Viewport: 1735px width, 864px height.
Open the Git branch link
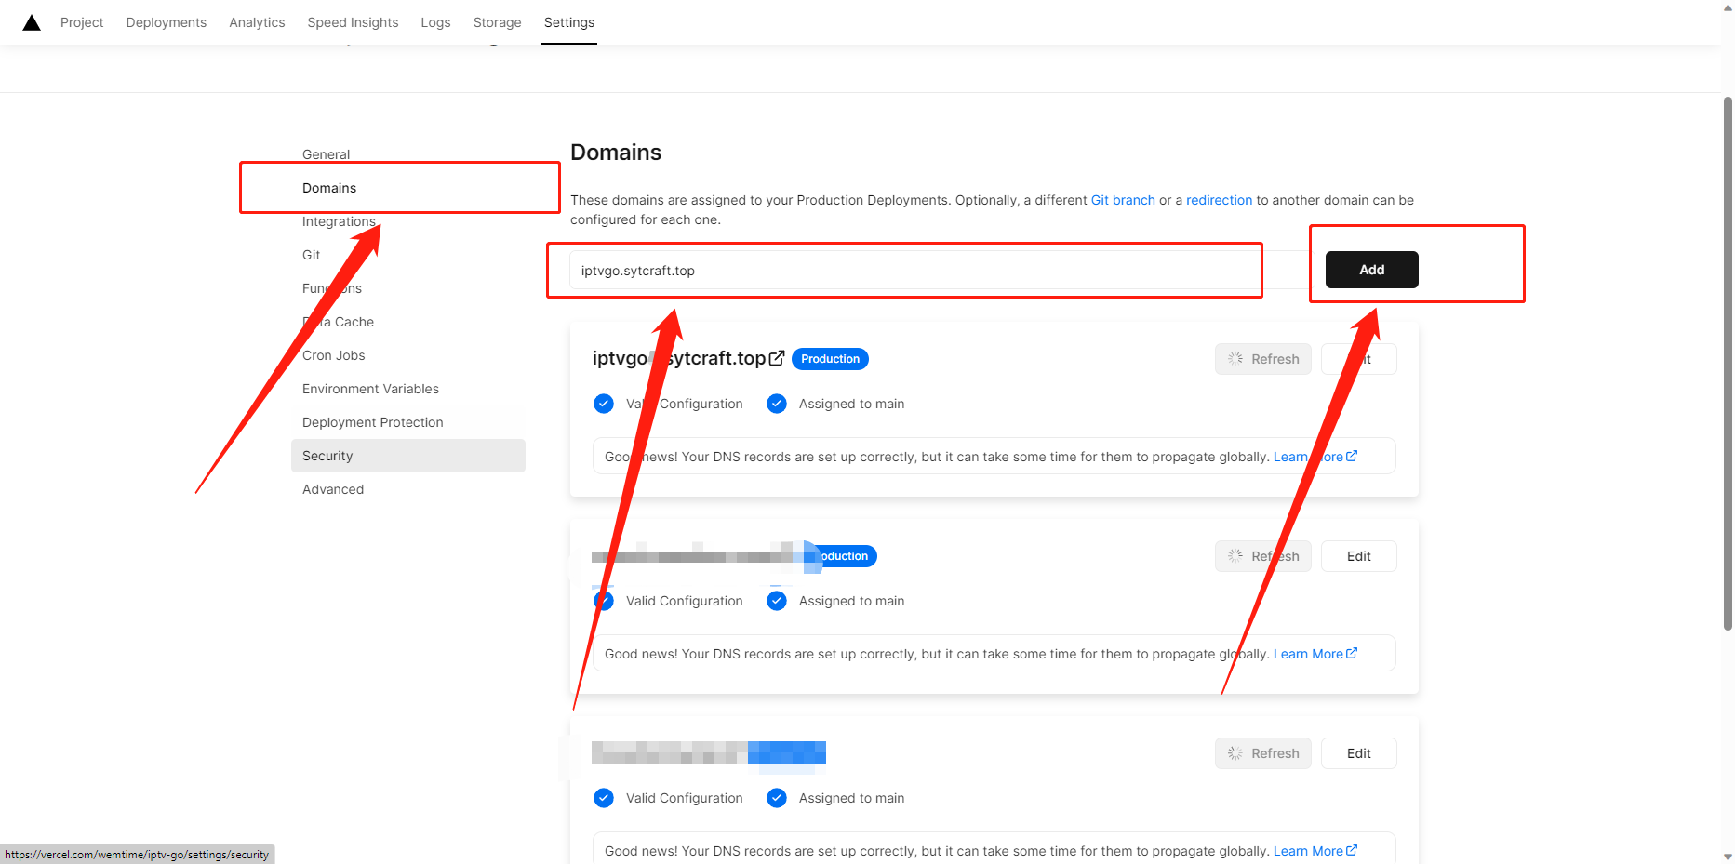[1123, 200]
